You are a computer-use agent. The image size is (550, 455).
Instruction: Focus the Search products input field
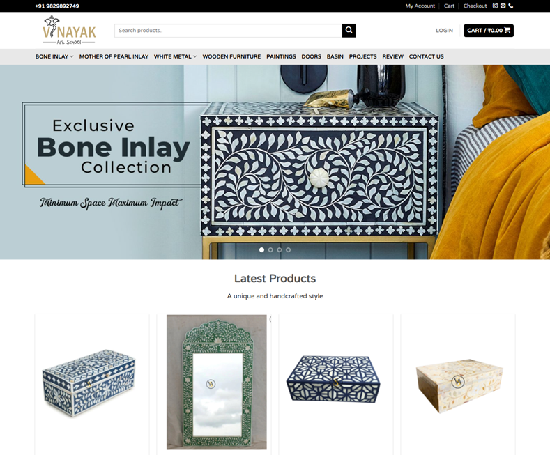(x=229, y=31)
